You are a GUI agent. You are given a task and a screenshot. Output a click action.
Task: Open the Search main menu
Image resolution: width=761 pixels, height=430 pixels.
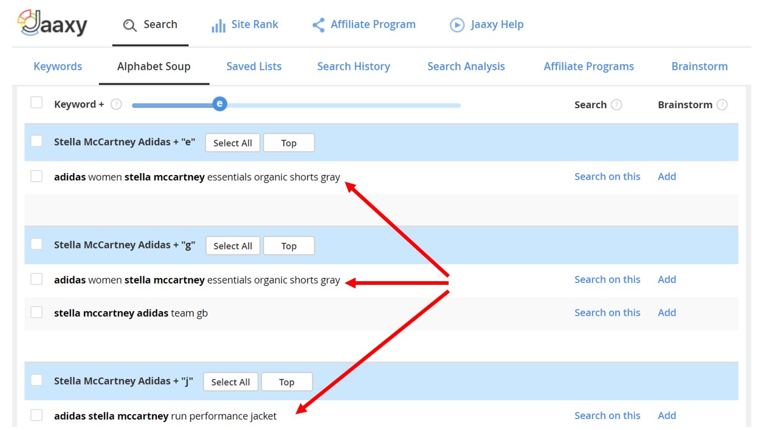click(x=150, y=25)
